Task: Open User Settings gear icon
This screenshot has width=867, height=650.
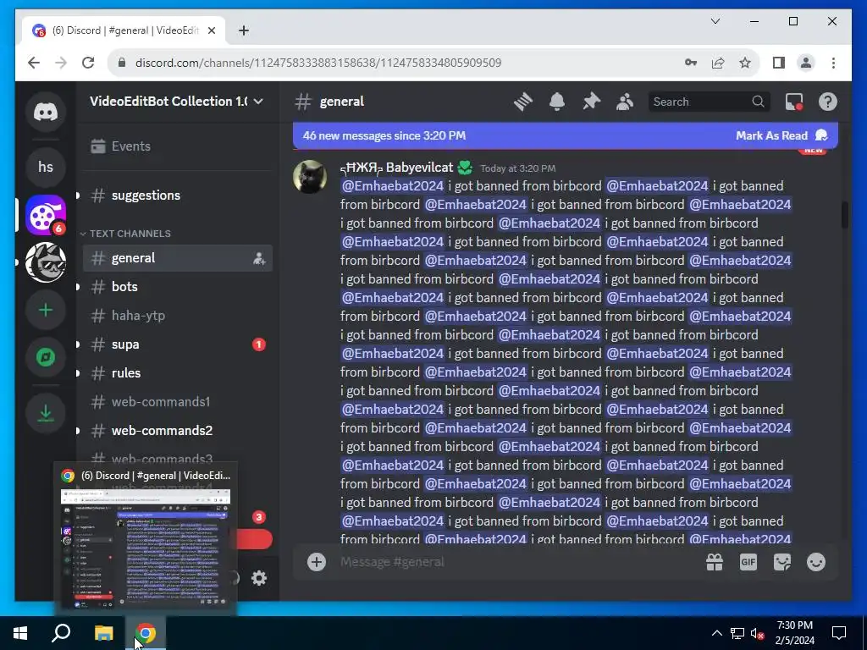Action: pyautogui.click(x=259, y=578)
